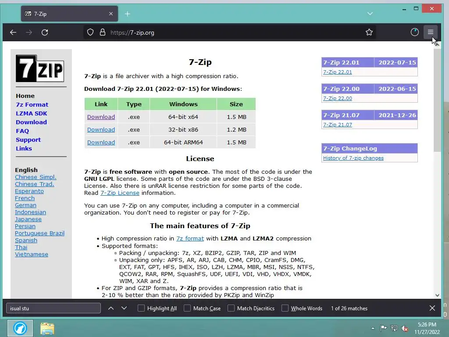
Task: Open File Explorer from the taskbar
Action: [x=47, y=329]
